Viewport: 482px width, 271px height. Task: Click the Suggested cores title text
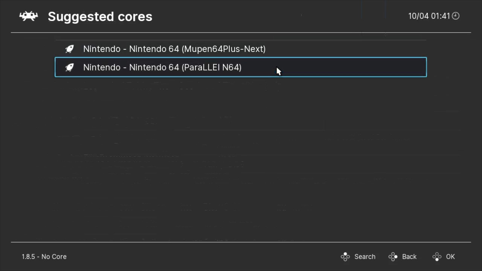(x=100, y=16)
